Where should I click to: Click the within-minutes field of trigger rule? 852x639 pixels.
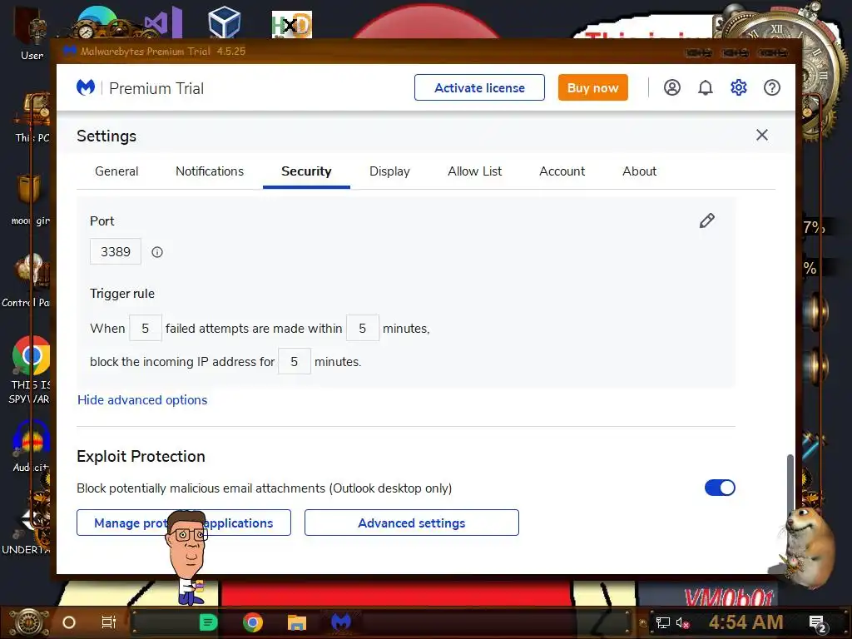(x=363, y=328)
